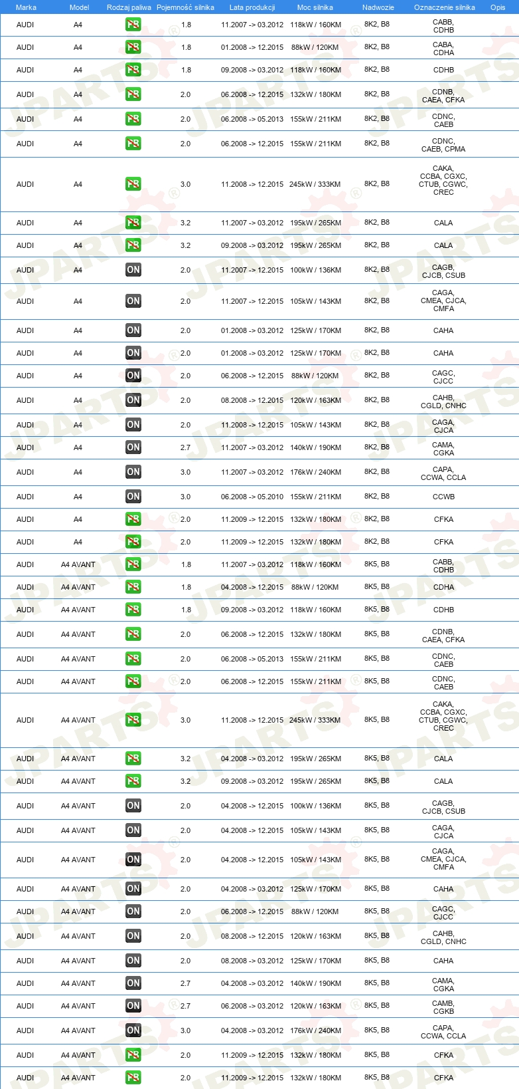519x1089 pixels.
Task: Click petrol icon in A4 CDNC, CAEB, CPMA row
Action: coord(133,144)
